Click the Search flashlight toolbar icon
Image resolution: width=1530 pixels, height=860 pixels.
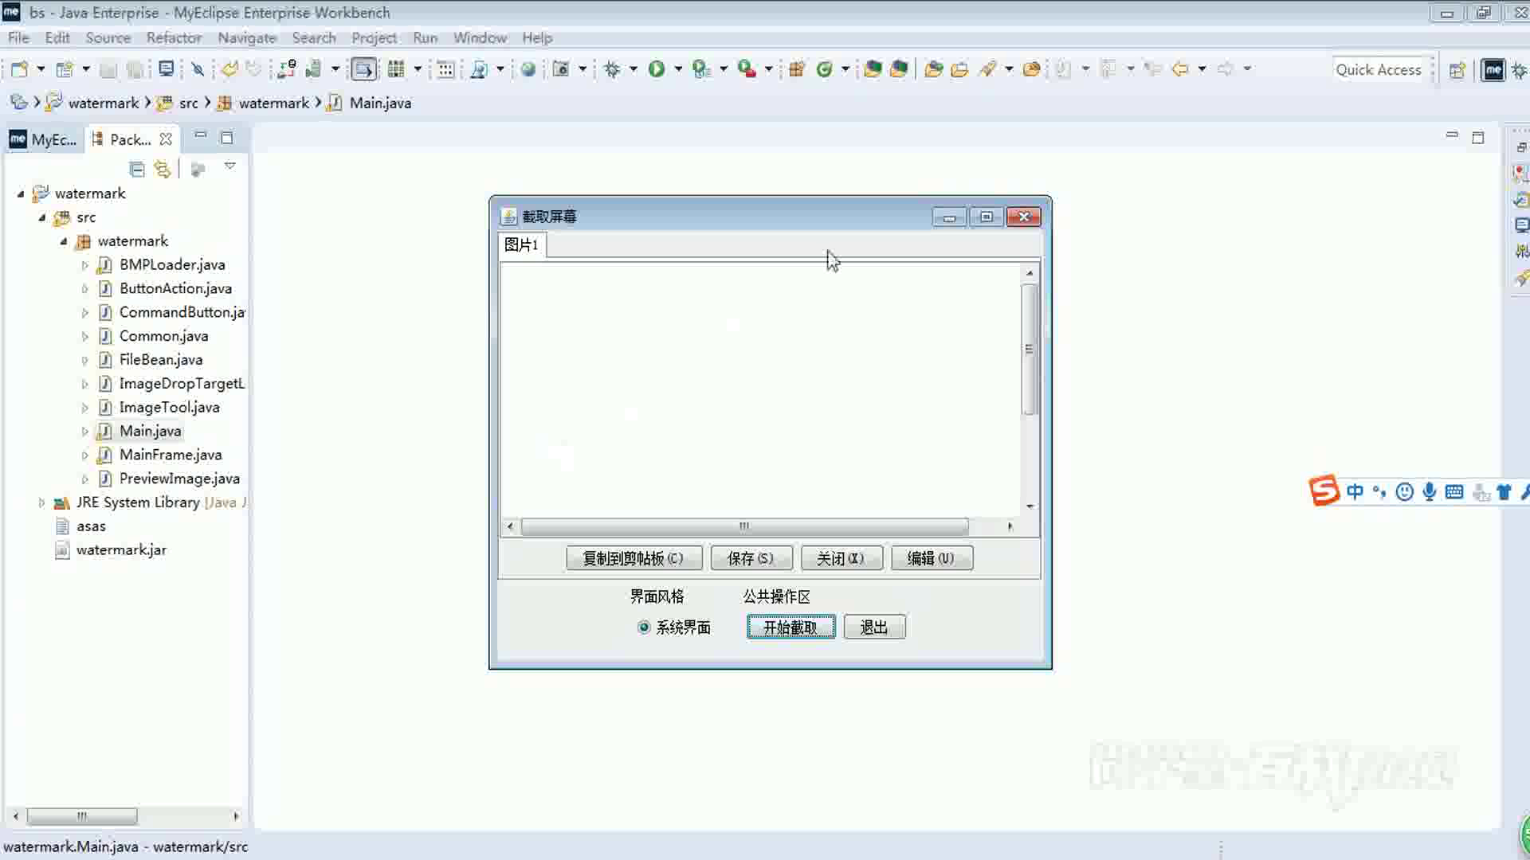point(987,69)
